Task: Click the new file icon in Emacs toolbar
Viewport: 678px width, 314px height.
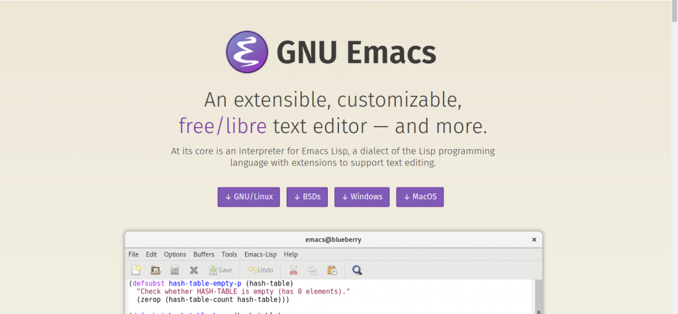Action: [136, 270]
